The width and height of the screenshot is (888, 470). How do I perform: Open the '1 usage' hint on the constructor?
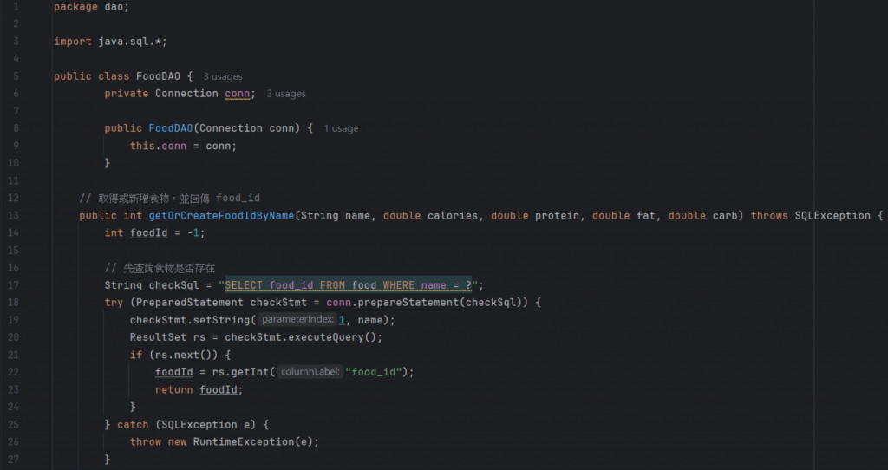click(341, 128)
